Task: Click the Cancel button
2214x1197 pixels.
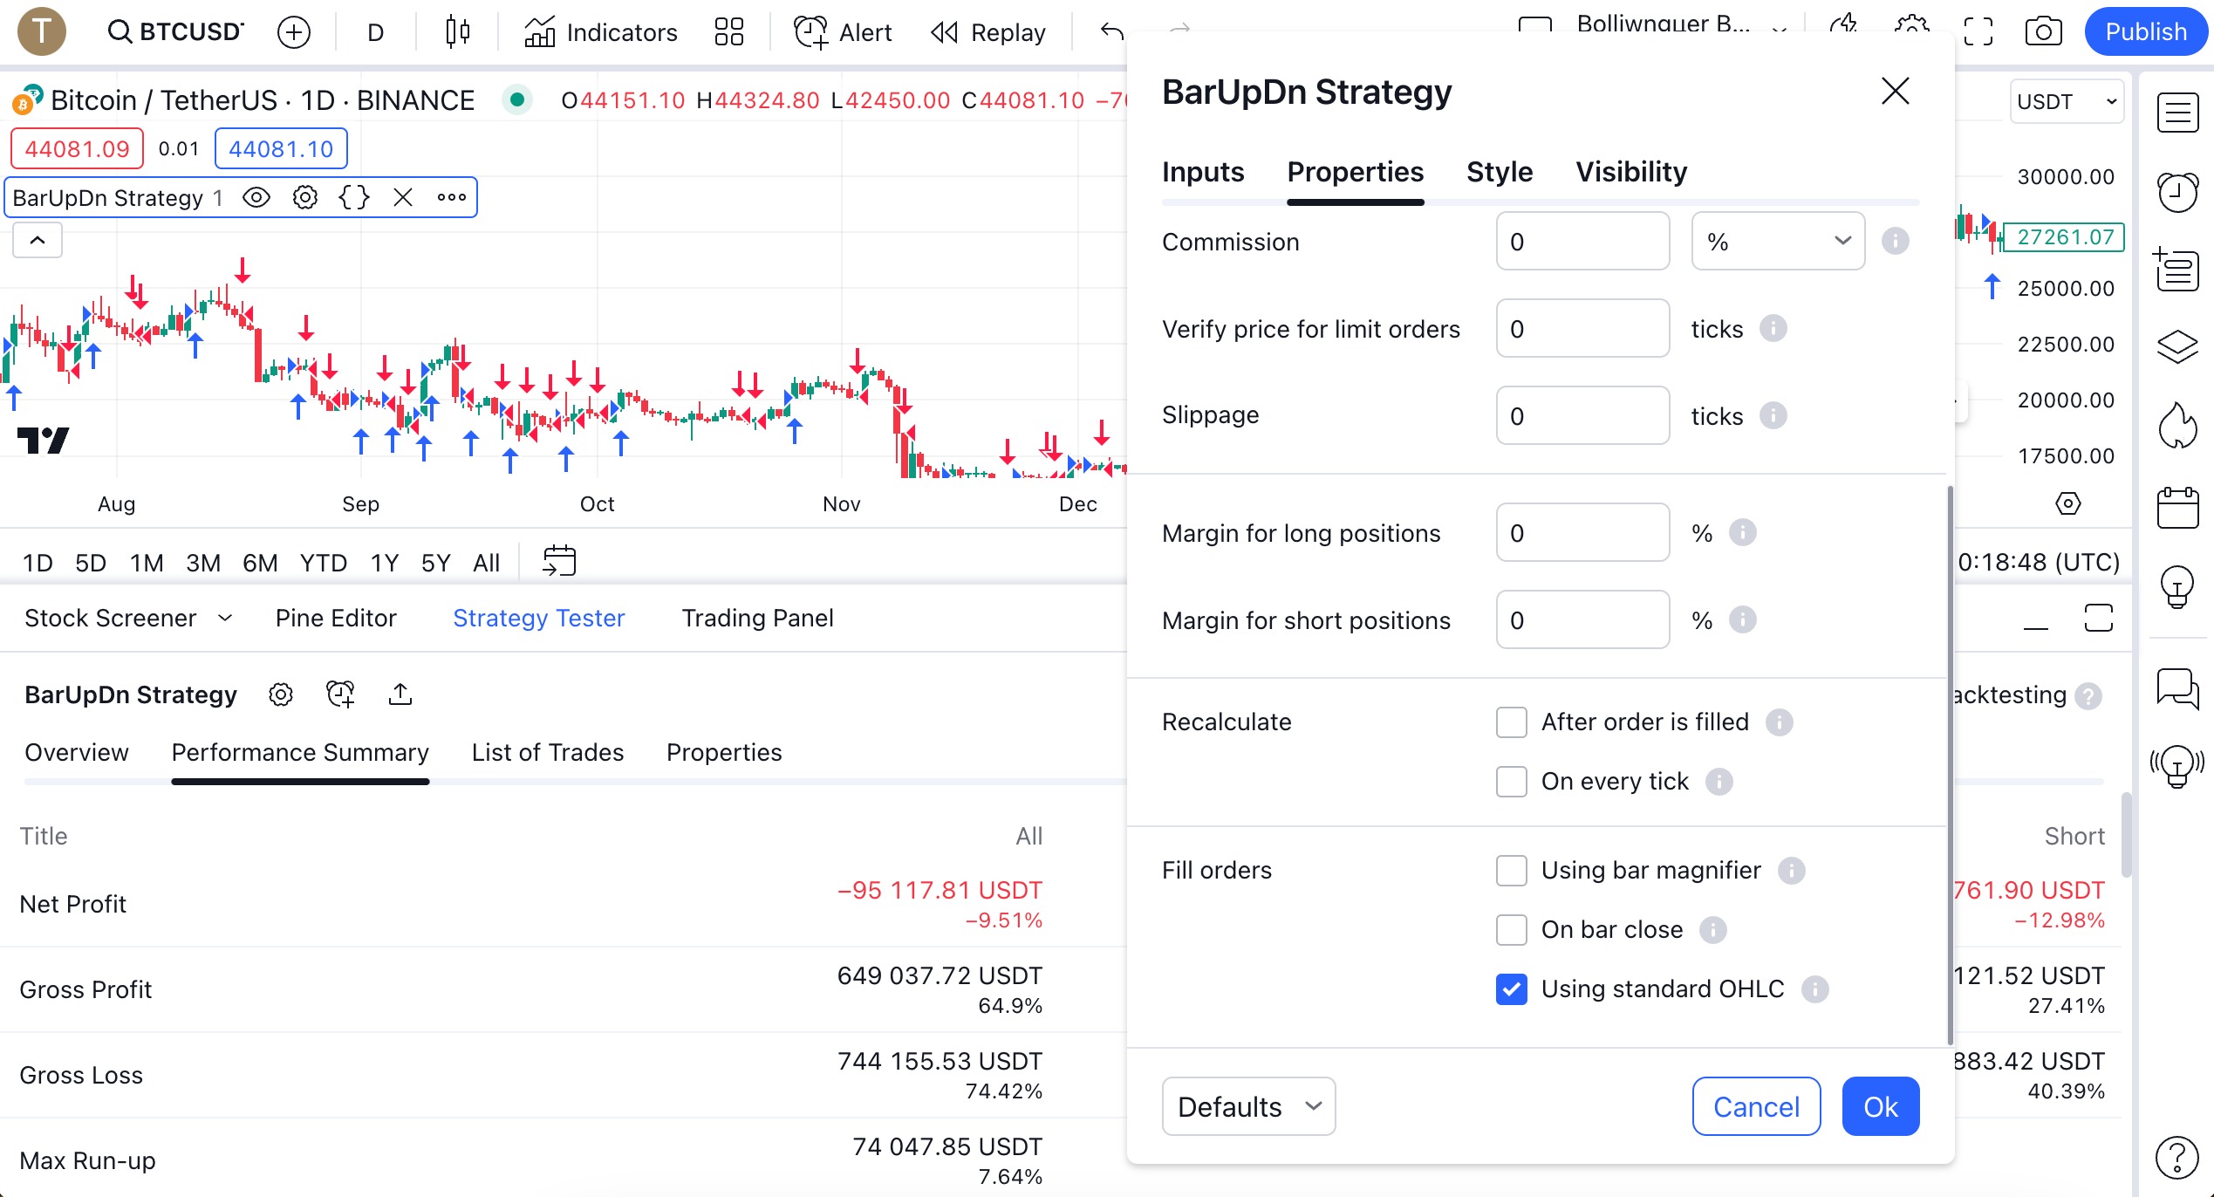Action: point(1756,1106)
